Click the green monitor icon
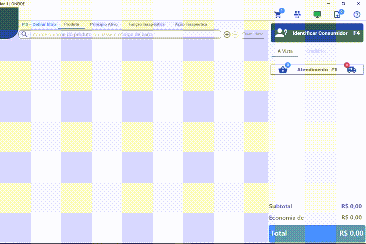Viewport: 366px width, 244px height. [317, 14]
